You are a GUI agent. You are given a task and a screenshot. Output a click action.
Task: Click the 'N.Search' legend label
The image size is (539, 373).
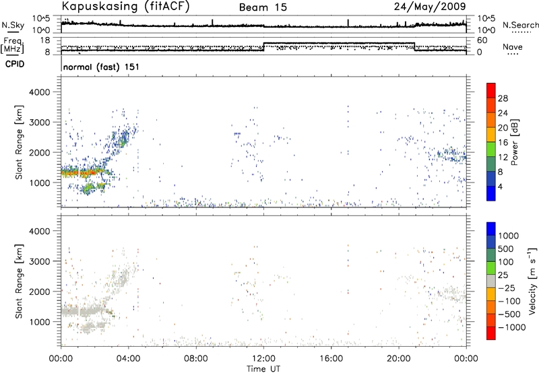tap(520, 25)
